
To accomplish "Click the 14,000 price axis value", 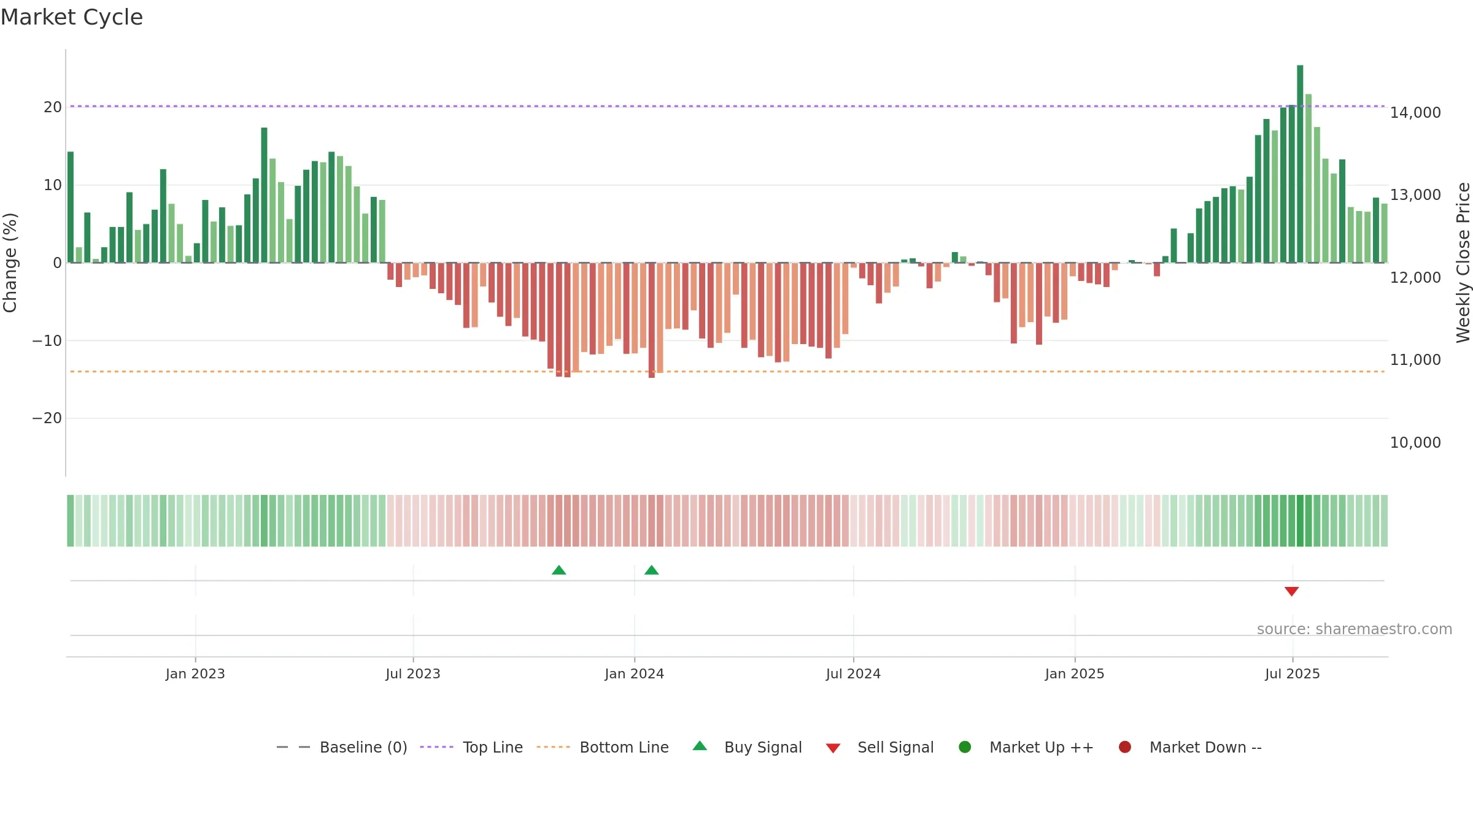I will point(1415,113).
